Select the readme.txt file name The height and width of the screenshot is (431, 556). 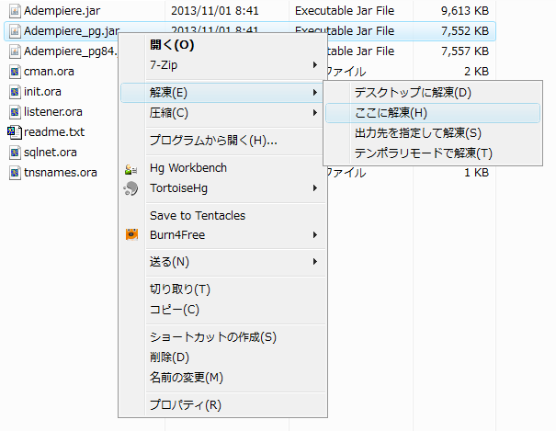click(54, 132)
